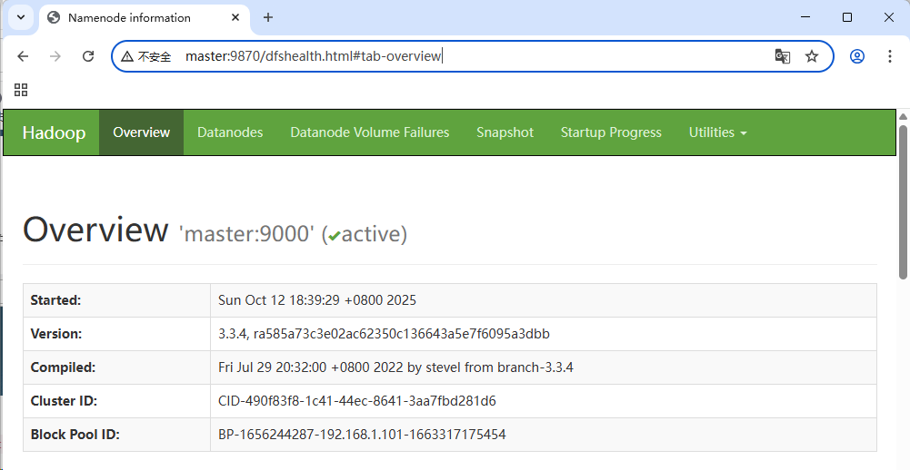The width and height of the screenshot is (910, 470).
Task: Bookmark this page with the star icon
Action: pos(811,56)
